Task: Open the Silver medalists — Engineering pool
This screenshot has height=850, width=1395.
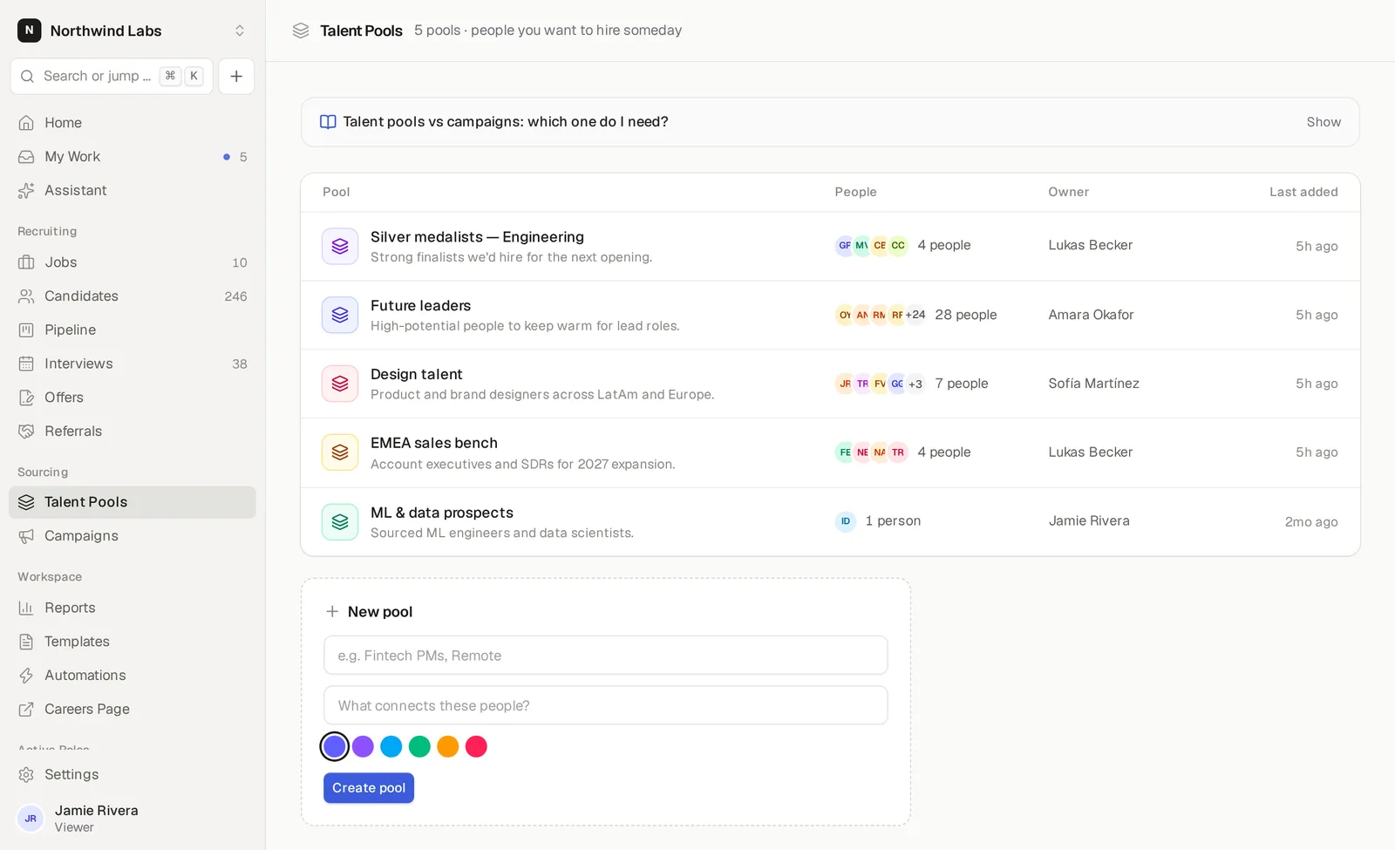Action: click(x=830, y=247)
